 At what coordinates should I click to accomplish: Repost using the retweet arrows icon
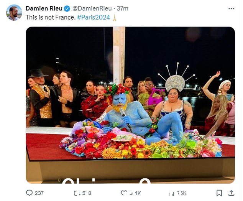point(77,193)
